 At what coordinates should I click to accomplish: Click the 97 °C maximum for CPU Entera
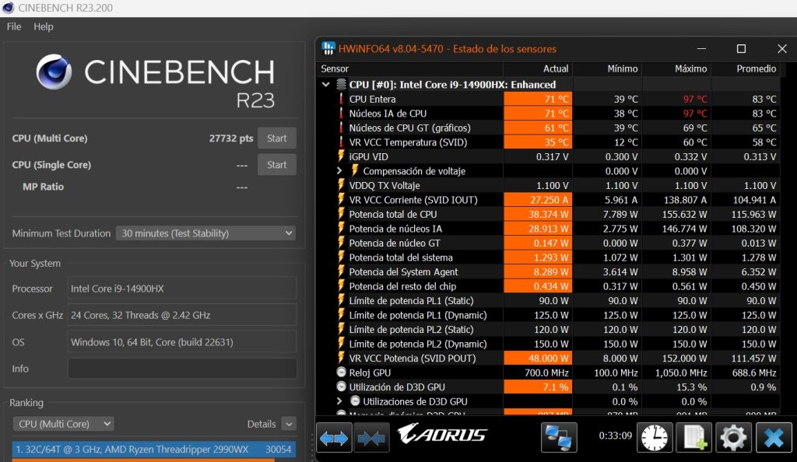[695, 99]
